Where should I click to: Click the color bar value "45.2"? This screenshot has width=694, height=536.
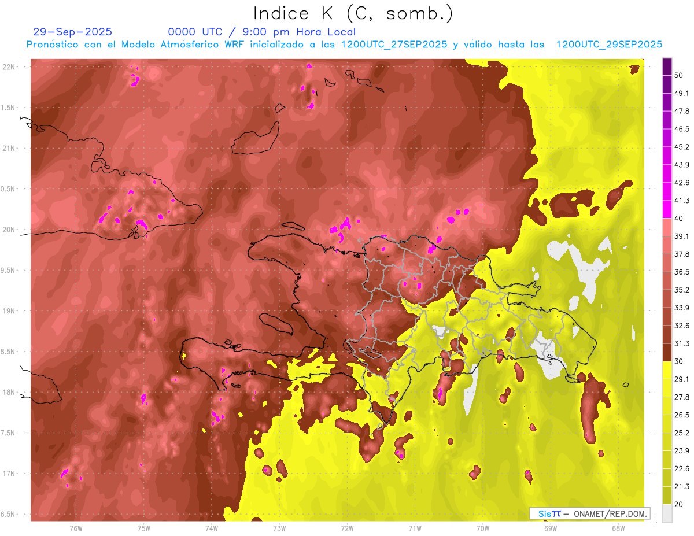(681, 147)
